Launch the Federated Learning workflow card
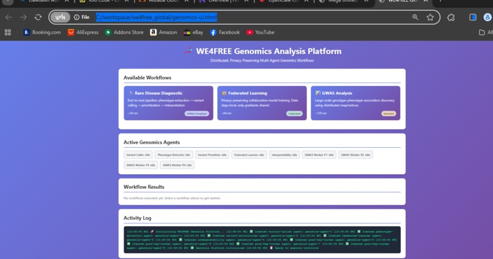This screenshot has height=259, width=493. [x=262, y=103]
